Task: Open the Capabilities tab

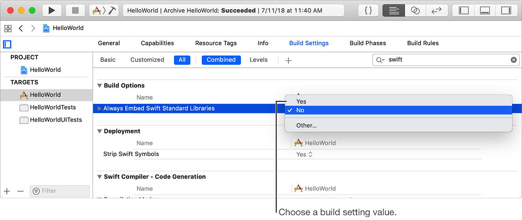Action: tap(157, 43)
